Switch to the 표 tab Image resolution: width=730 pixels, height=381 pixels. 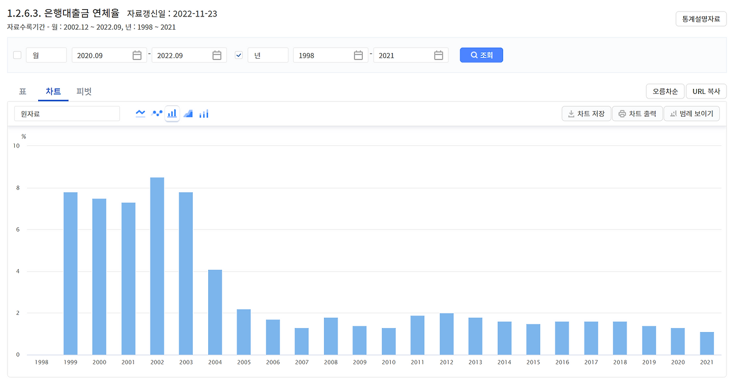[x=23, y=92]
